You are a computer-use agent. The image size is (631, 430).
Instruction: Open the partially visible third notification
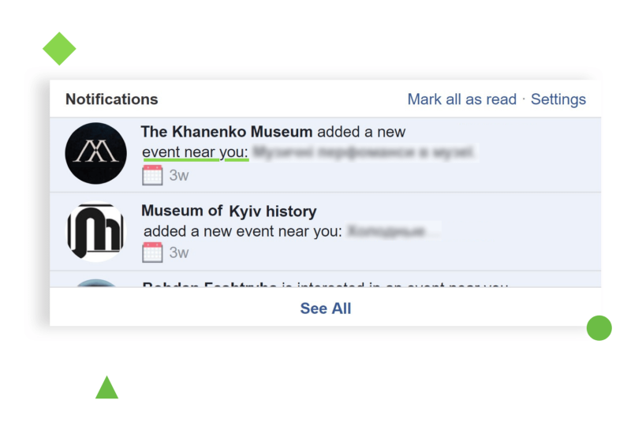pos(323,283)
